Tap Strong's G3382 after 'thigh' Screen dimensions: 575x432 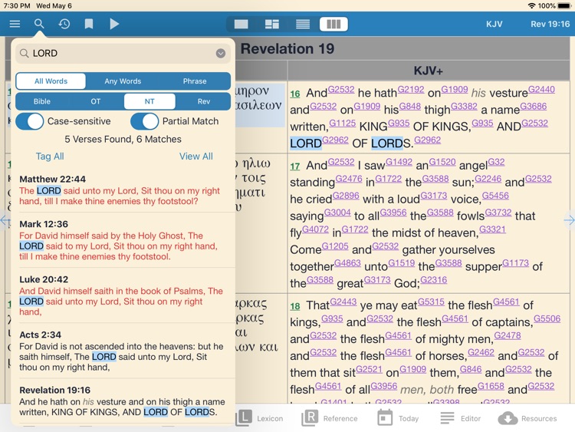click(464, 107)
